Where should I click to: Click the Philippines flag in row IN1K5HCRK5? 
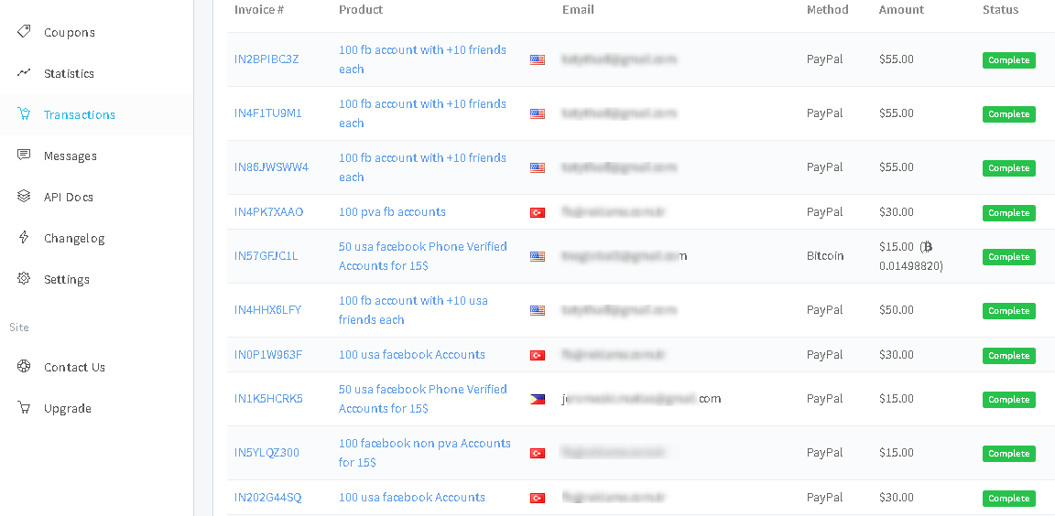point(537,399)
